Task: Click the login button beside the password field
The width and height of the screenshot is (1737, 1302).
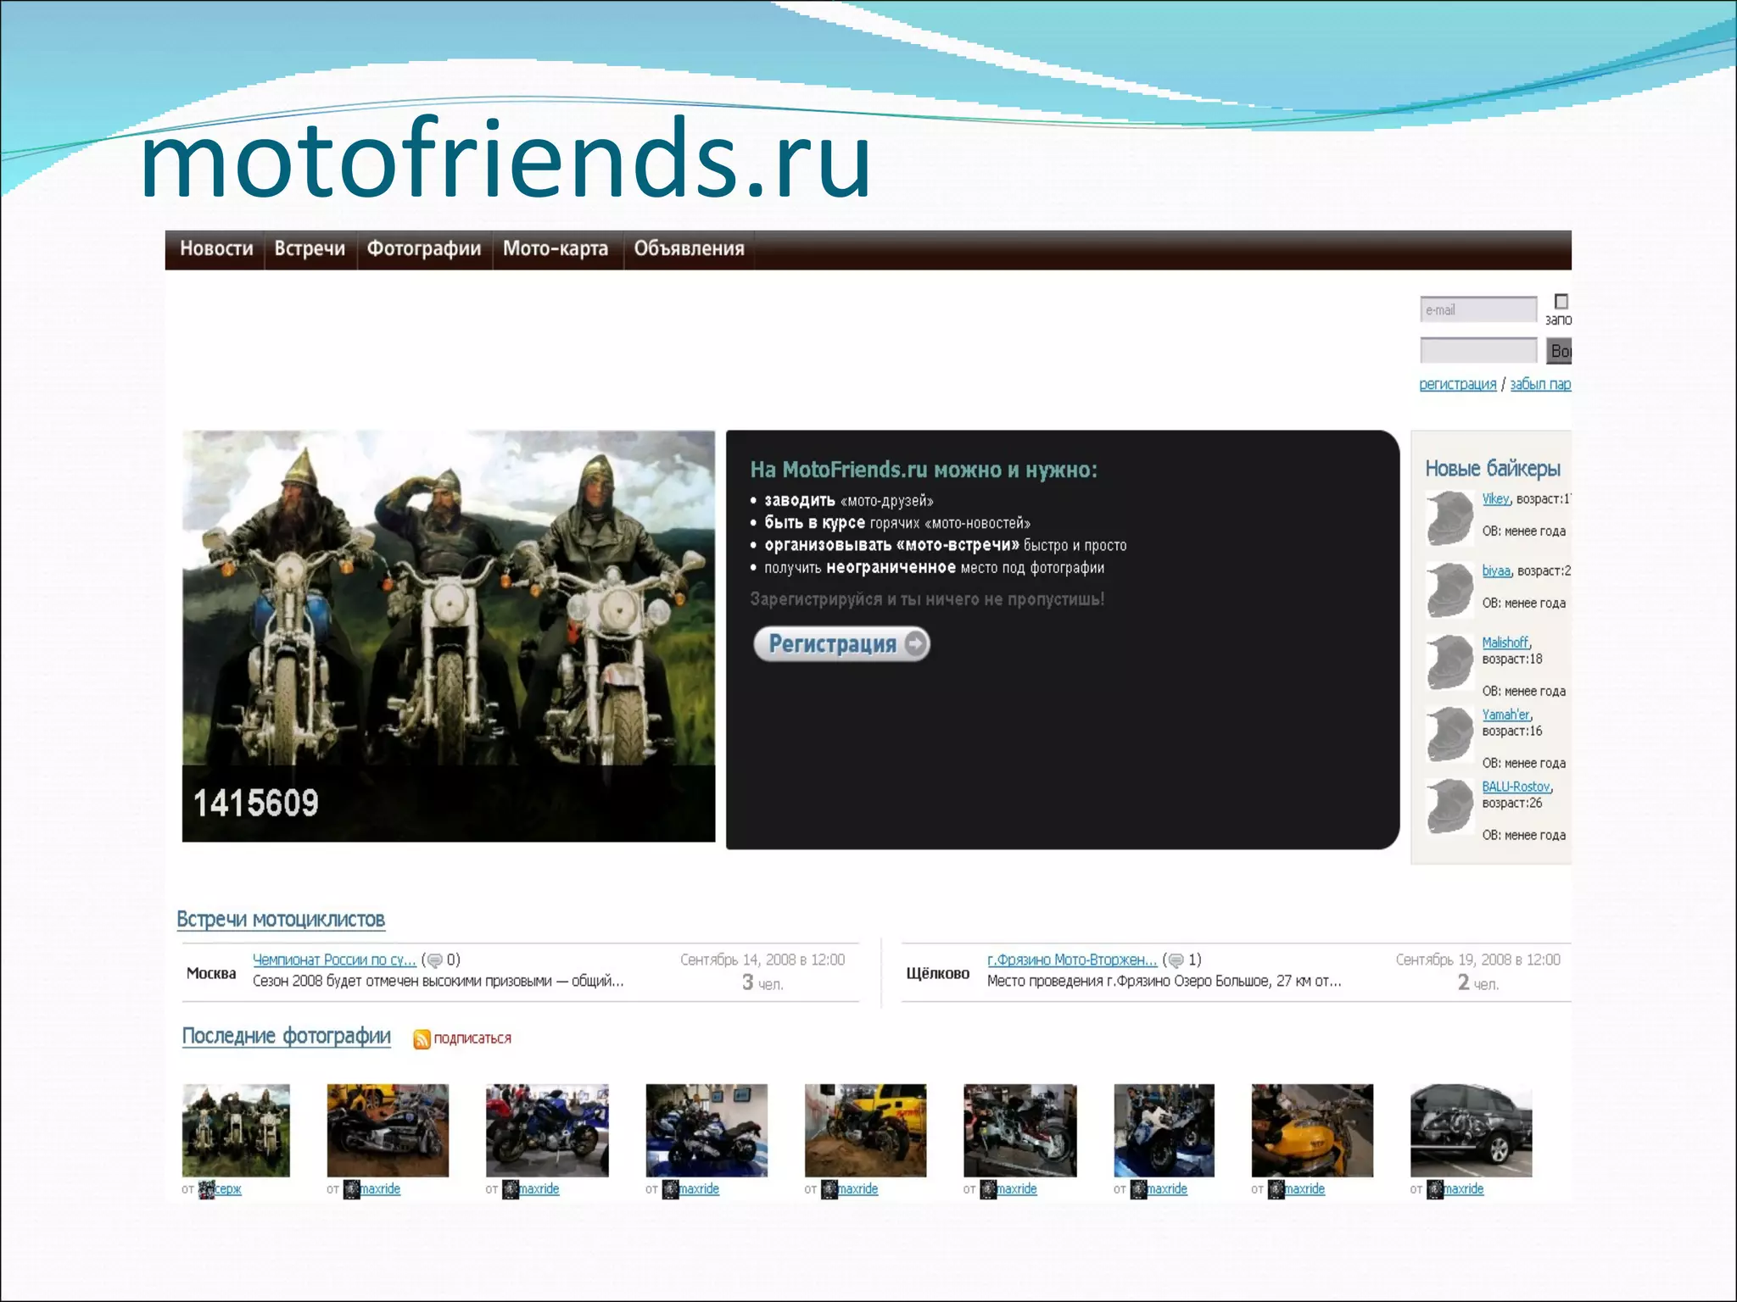Action: pos(1559,350)
